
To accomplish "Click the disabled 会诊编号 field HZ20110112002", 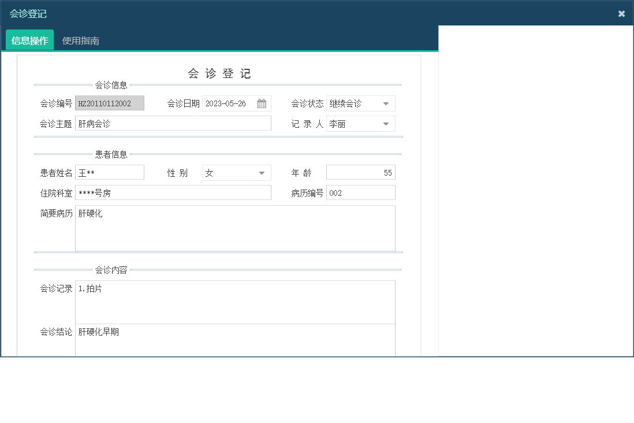I will [x=109, y=103].
